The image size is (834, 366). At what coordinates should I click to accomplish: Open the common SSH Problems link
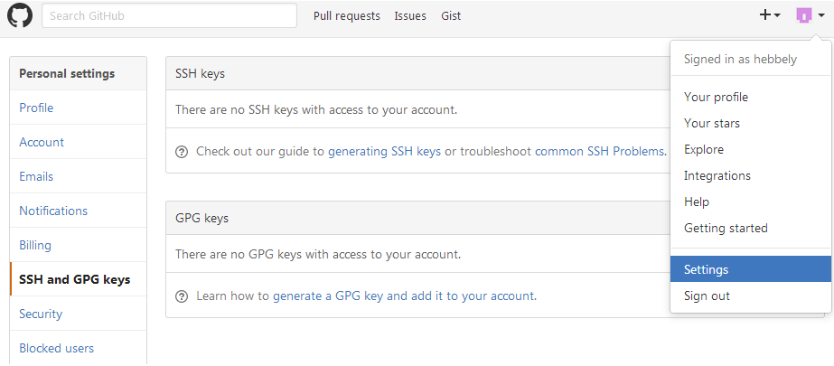click(x=600, y=151)
